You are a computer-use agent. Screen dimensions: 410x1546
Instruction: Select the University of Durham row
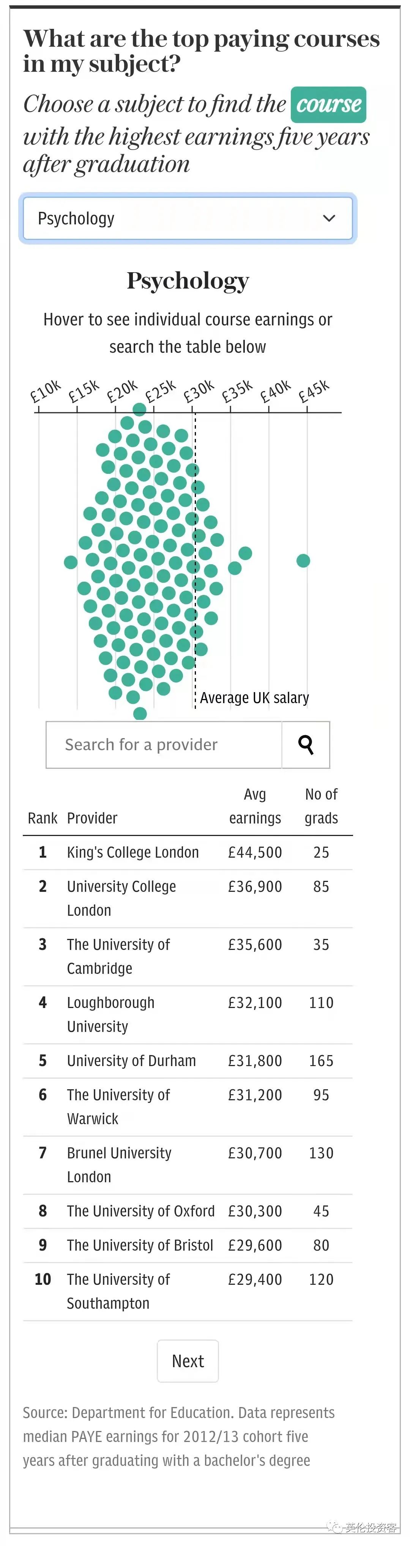(x=188, y=1061)
